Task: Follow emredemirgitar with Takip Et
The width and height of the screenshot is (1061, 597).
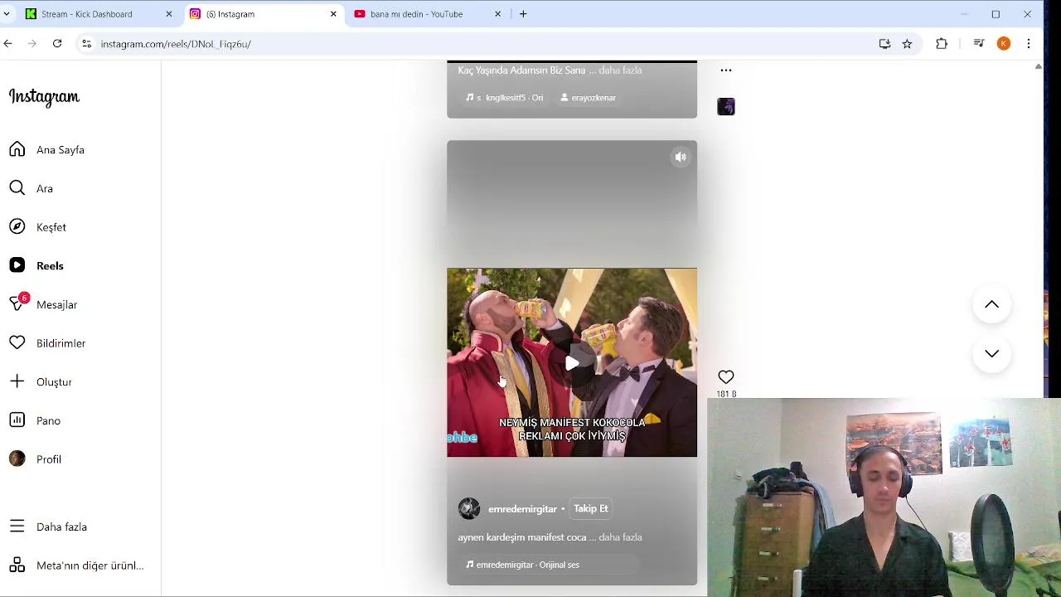Action: 591,508
